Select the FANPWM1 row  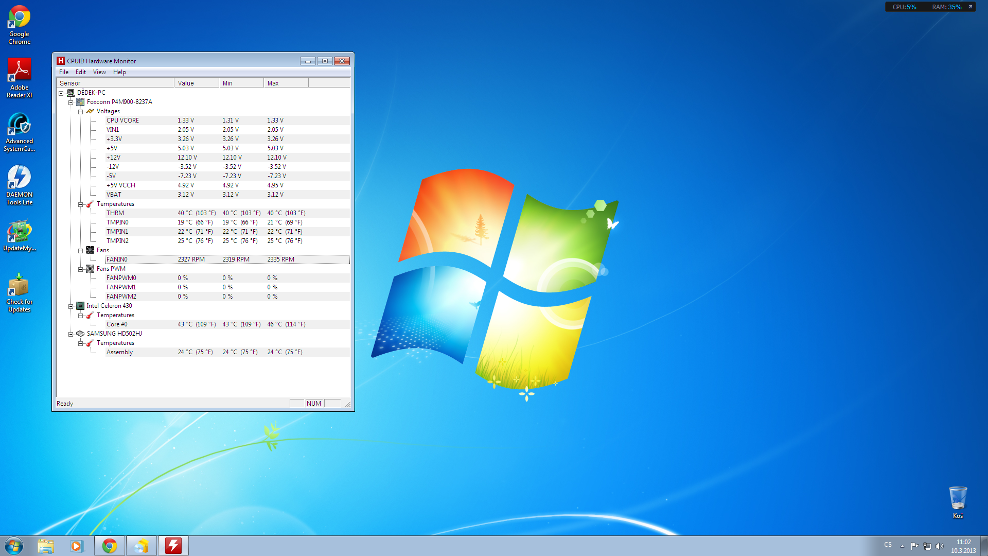click(227, 287)
